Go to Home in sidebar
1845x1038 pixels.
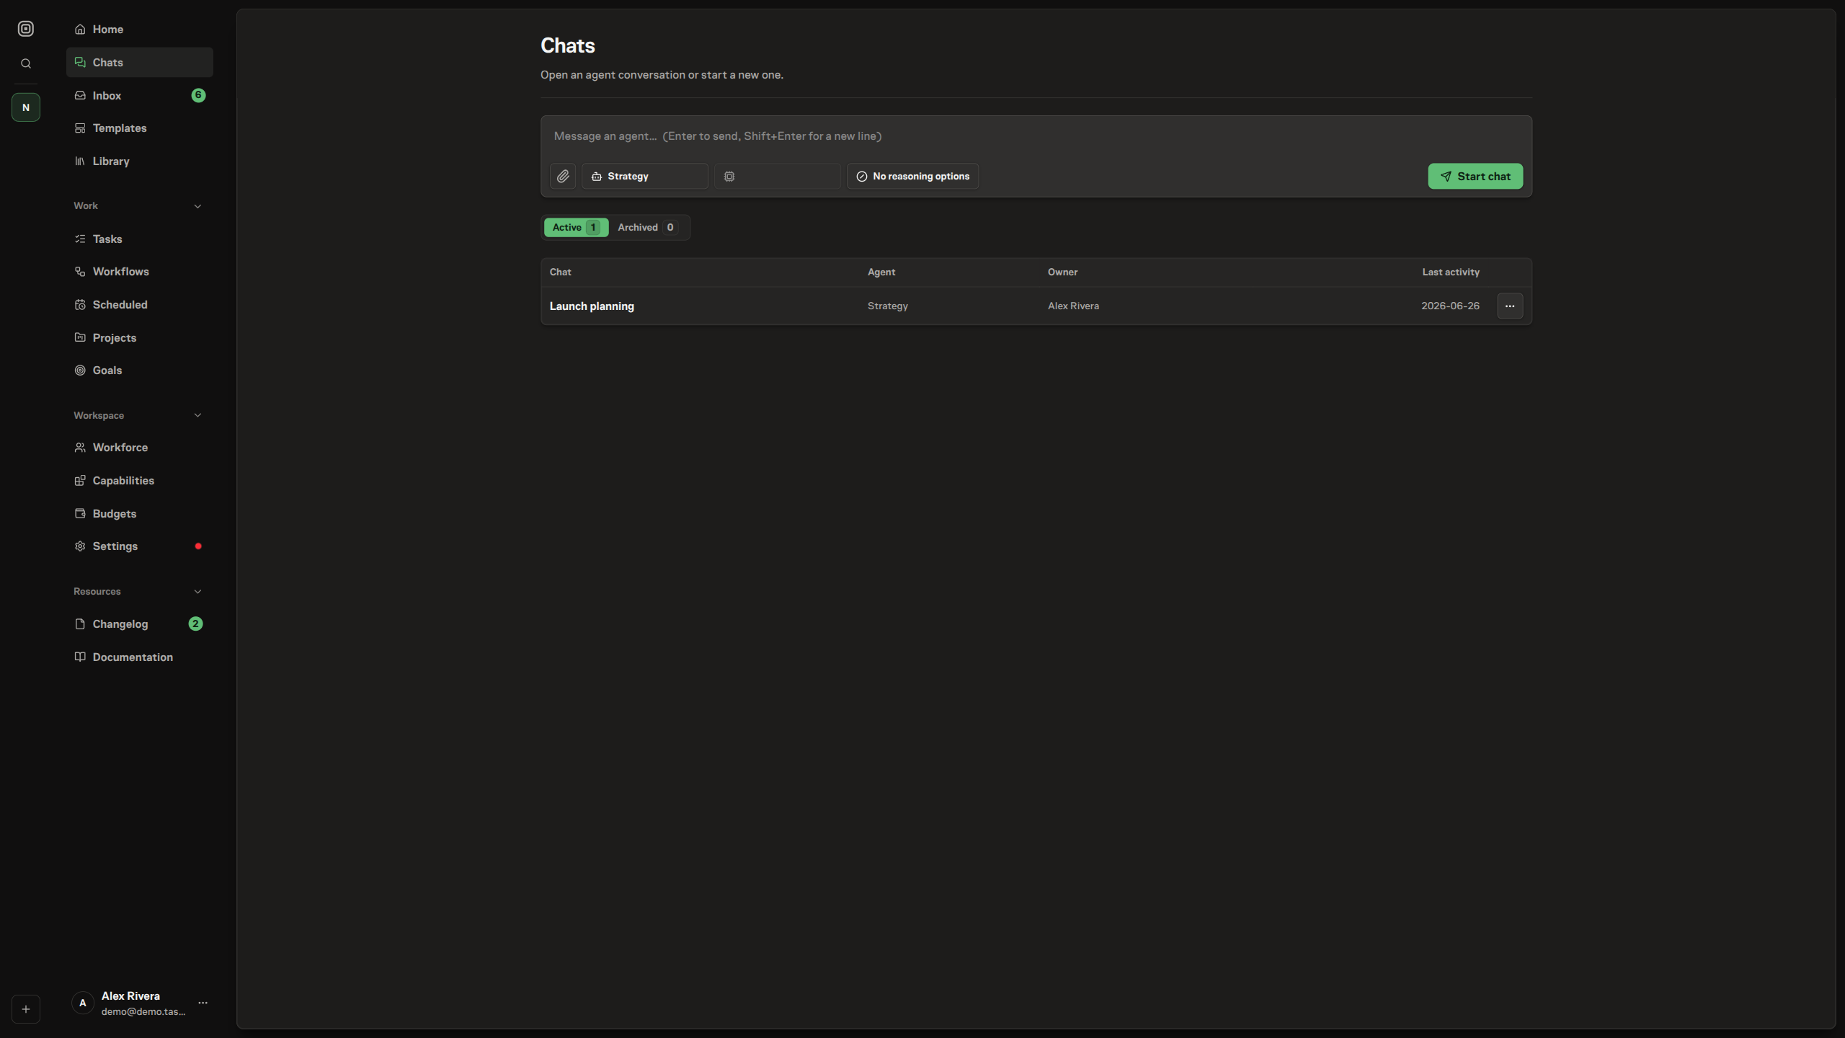click(x=140, y=30)
